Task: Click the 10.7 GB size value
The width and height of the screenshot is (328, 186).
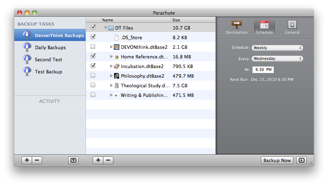Action: pyautogui.click(x=181, y=28)
